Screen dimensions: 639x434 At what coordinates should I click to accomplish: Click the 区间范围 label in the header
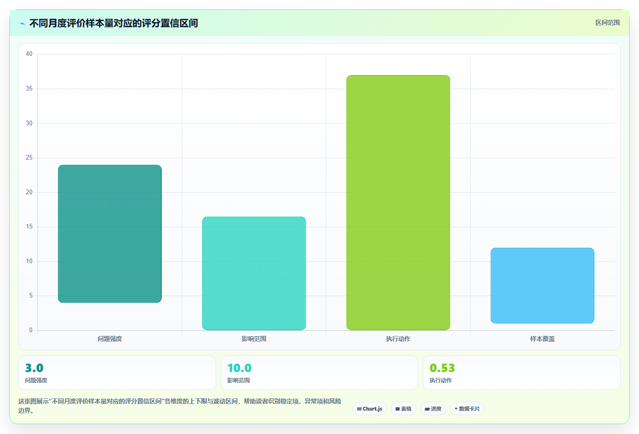(608, 23)
